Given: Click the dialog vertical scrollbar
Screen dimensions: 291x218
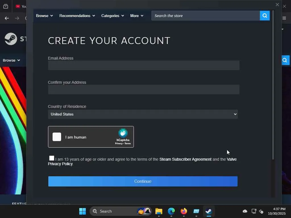Looking at the screenshot, I should [x=273, y=85].
